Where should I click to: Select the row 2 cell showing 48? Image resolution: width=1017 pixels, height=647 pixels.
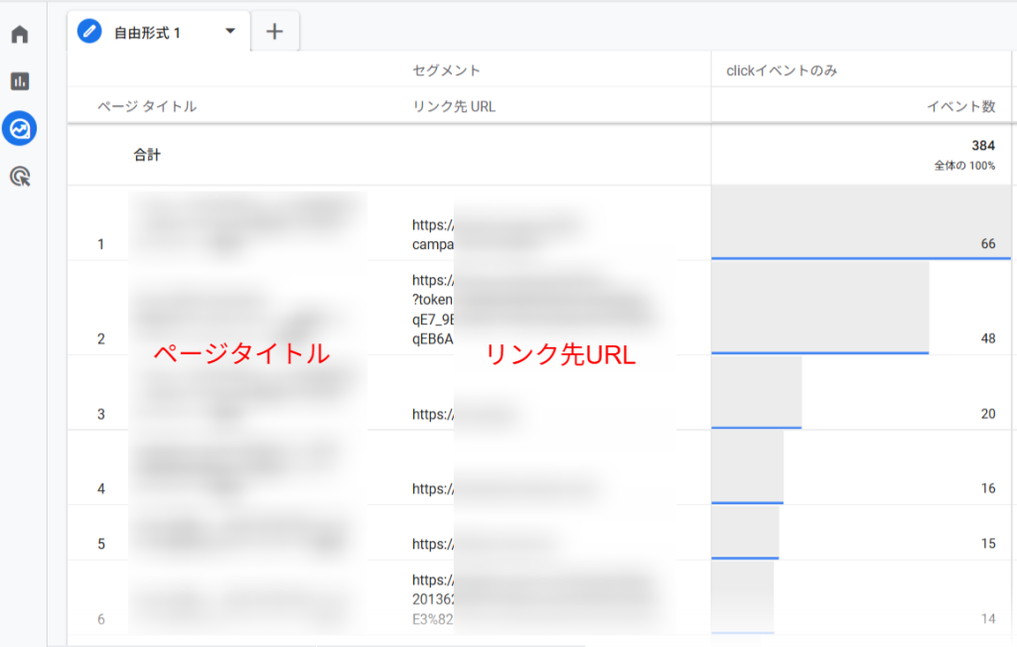(987, 338)
